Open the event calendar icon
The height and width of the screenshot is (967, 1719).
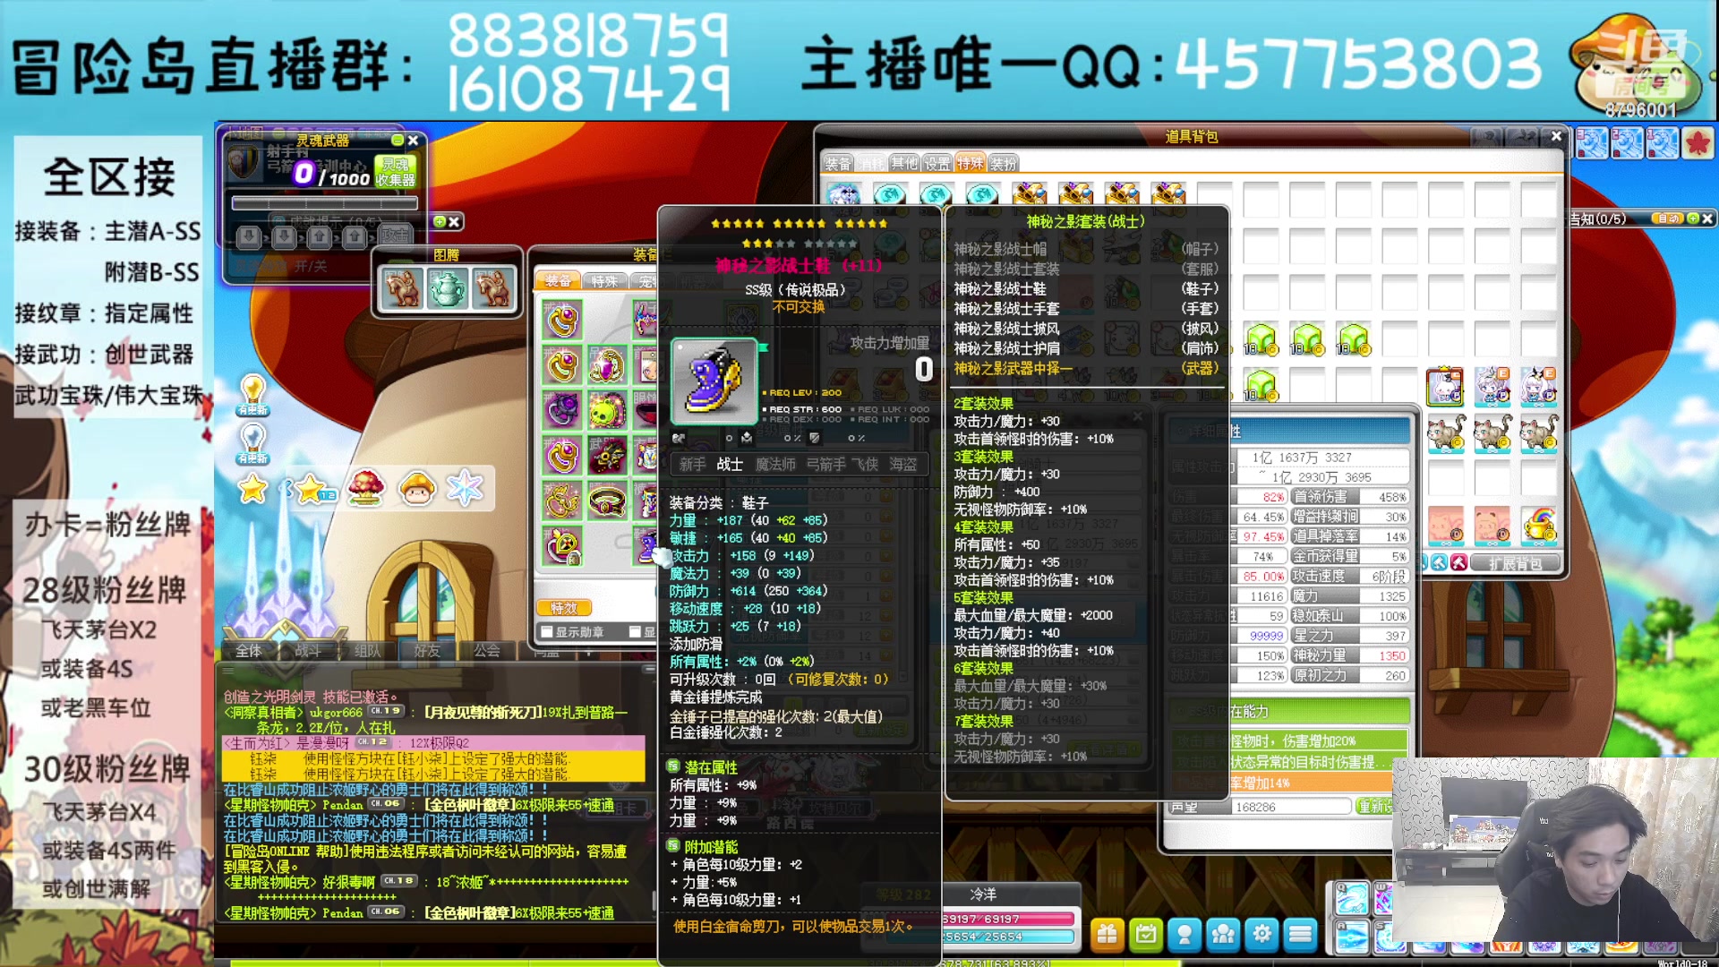pos(1145,934)
